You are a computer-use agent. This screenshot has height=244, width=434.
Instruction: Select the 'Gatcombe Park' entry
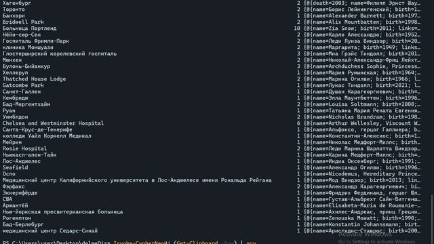coord(23,85)
